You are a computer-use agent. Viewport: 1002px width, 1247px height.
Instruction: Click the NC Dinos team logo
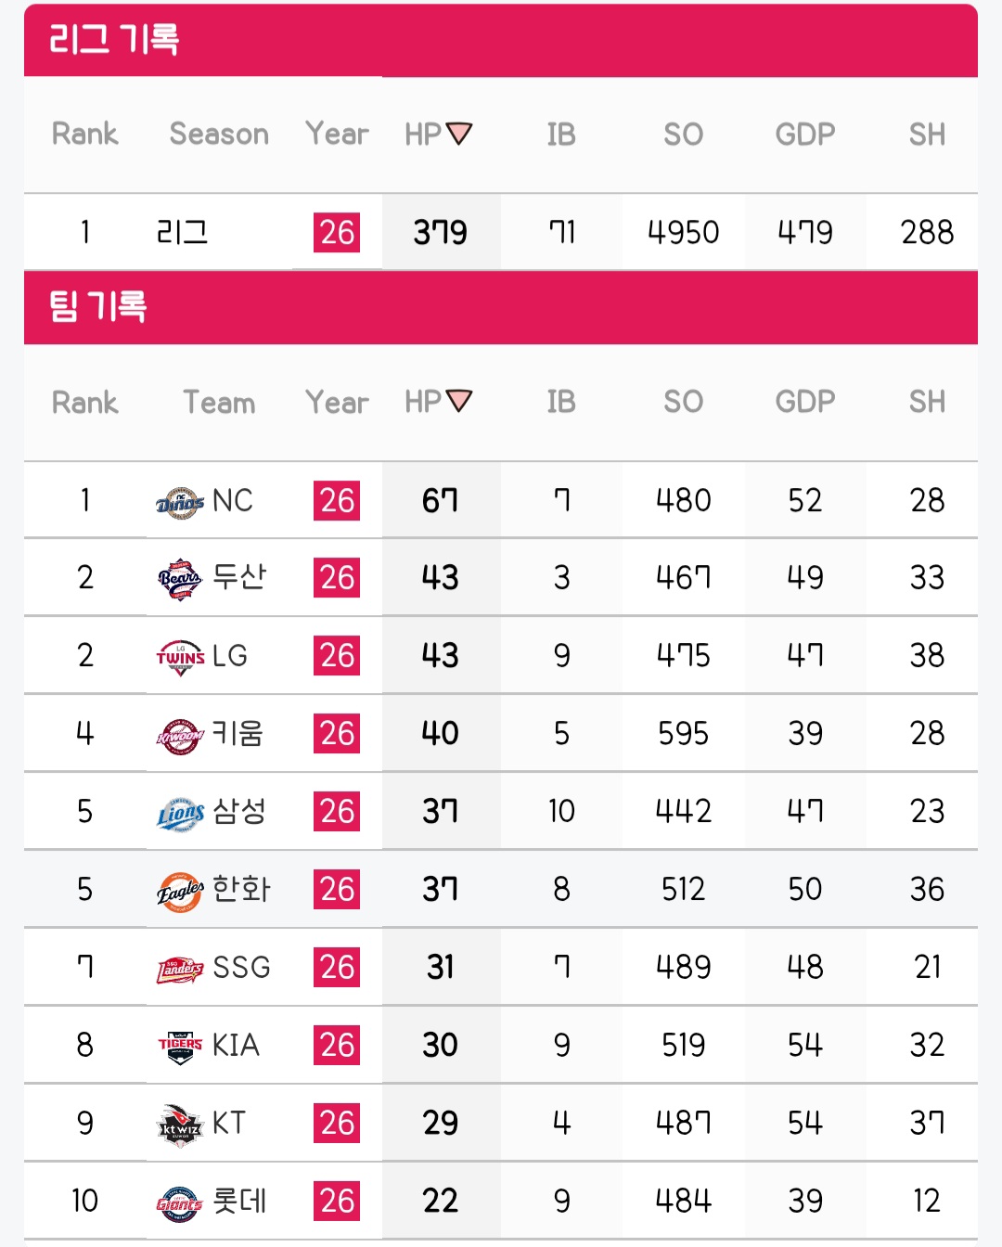tap(180, 502)
